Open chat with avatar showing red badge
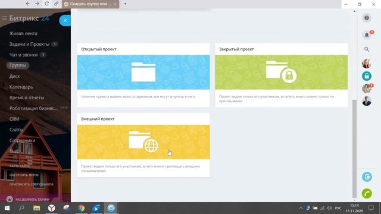Viewport: 381px width, 214px height. [x=367, y=89]
